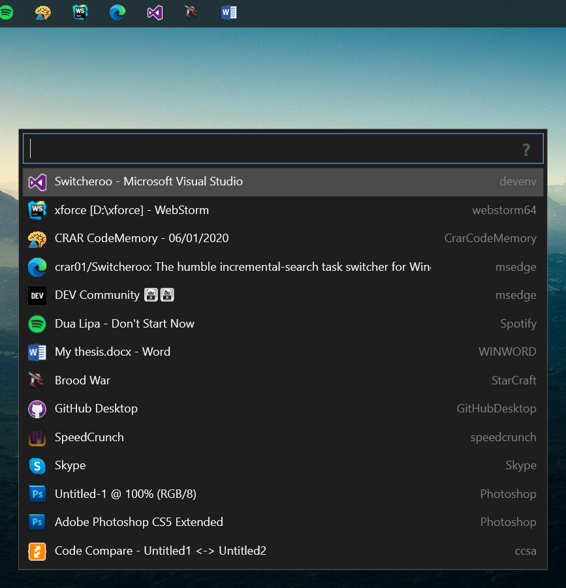Click the DEV logo icon in list
This screenshot has width=566, height=588.
coord(37,296)
